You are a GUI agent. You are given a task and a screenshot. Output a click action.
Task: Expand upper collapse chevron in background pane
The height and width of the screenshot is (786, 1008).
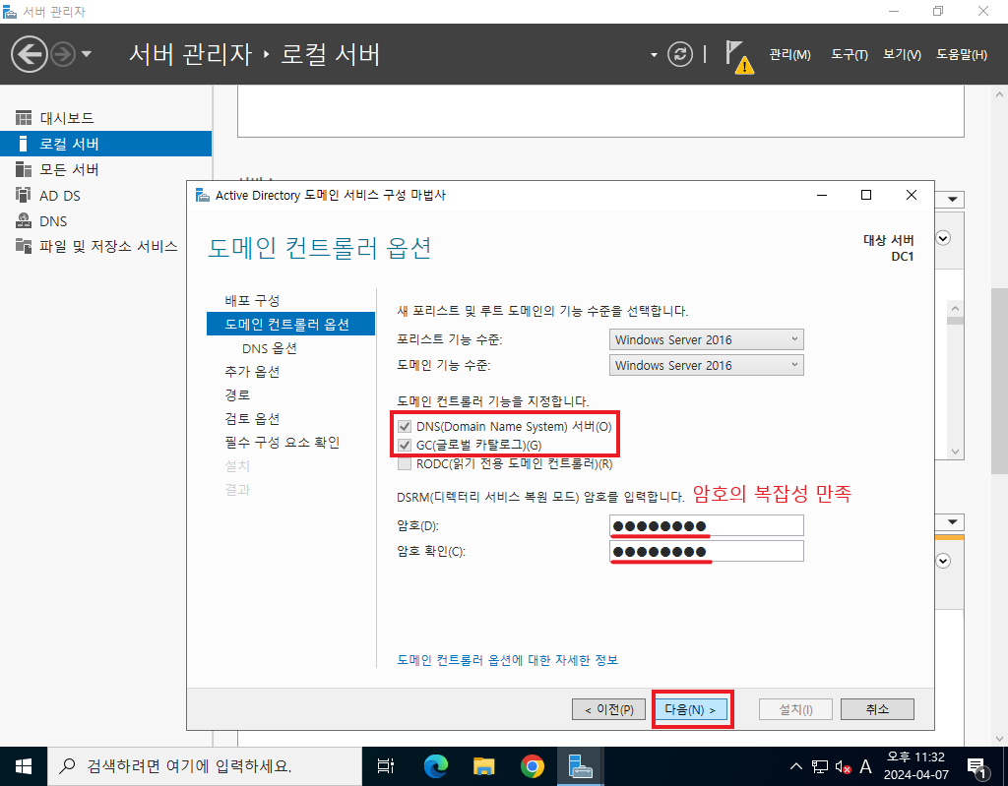(943, 238)
